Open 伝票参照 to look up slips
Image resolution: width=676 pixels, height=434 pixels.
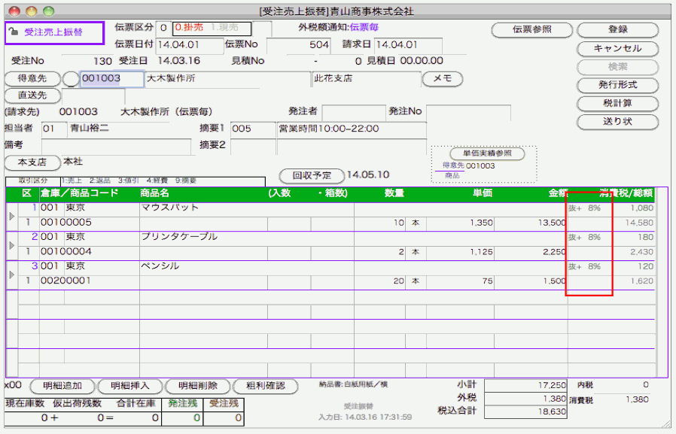point(532,29)
